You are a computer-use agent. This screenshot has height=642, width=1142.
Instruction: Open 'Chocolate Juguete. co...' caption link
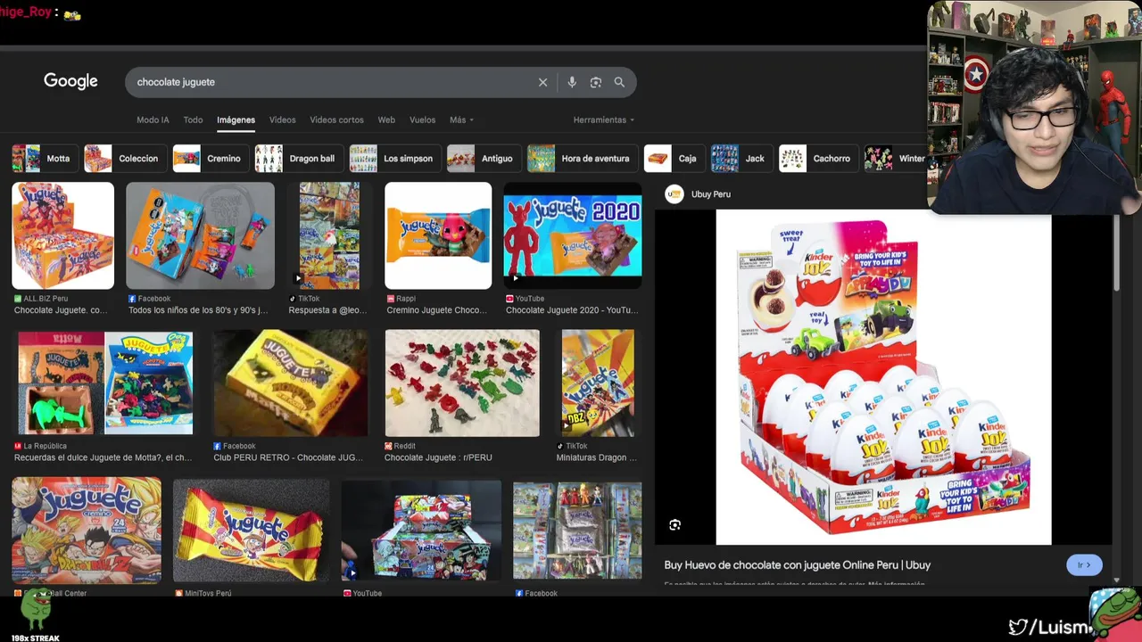click(61, 310)
